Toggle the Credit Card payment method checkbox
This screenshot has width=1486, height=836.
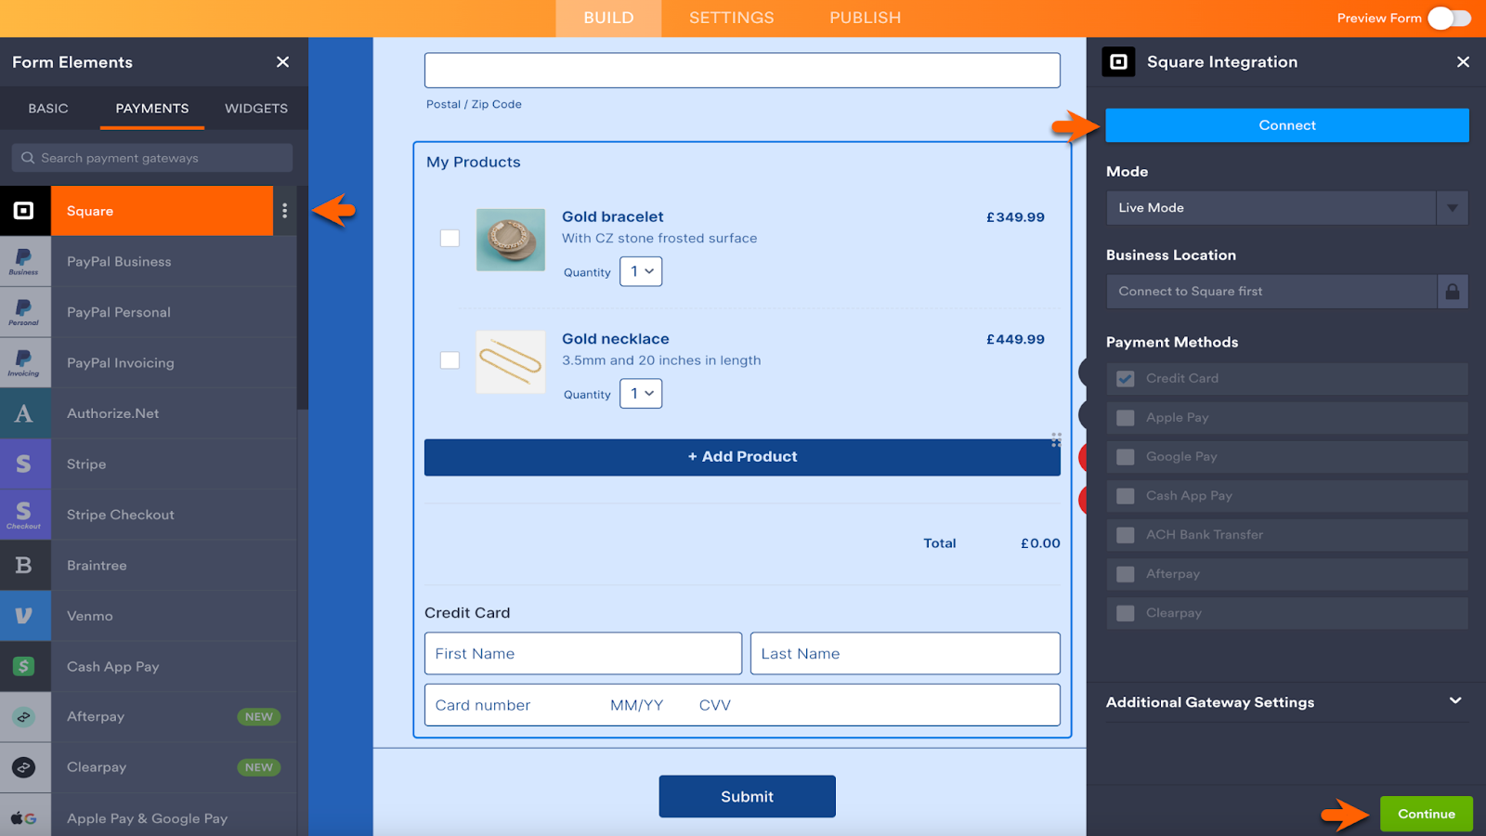point(1126,379)
